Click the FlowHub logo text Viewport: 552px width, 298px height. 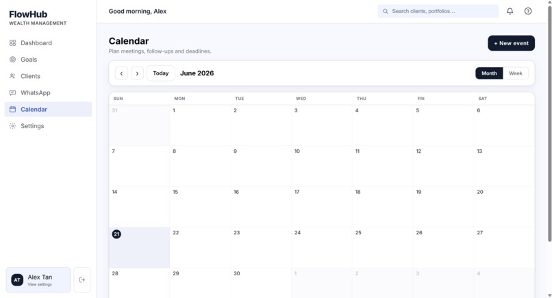point(28,14)
